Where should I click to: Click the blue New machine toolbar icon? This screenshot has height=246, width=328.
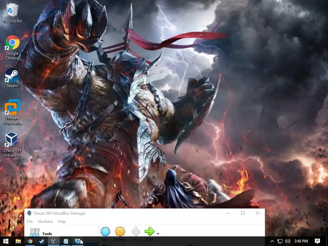tap(105, 232)
